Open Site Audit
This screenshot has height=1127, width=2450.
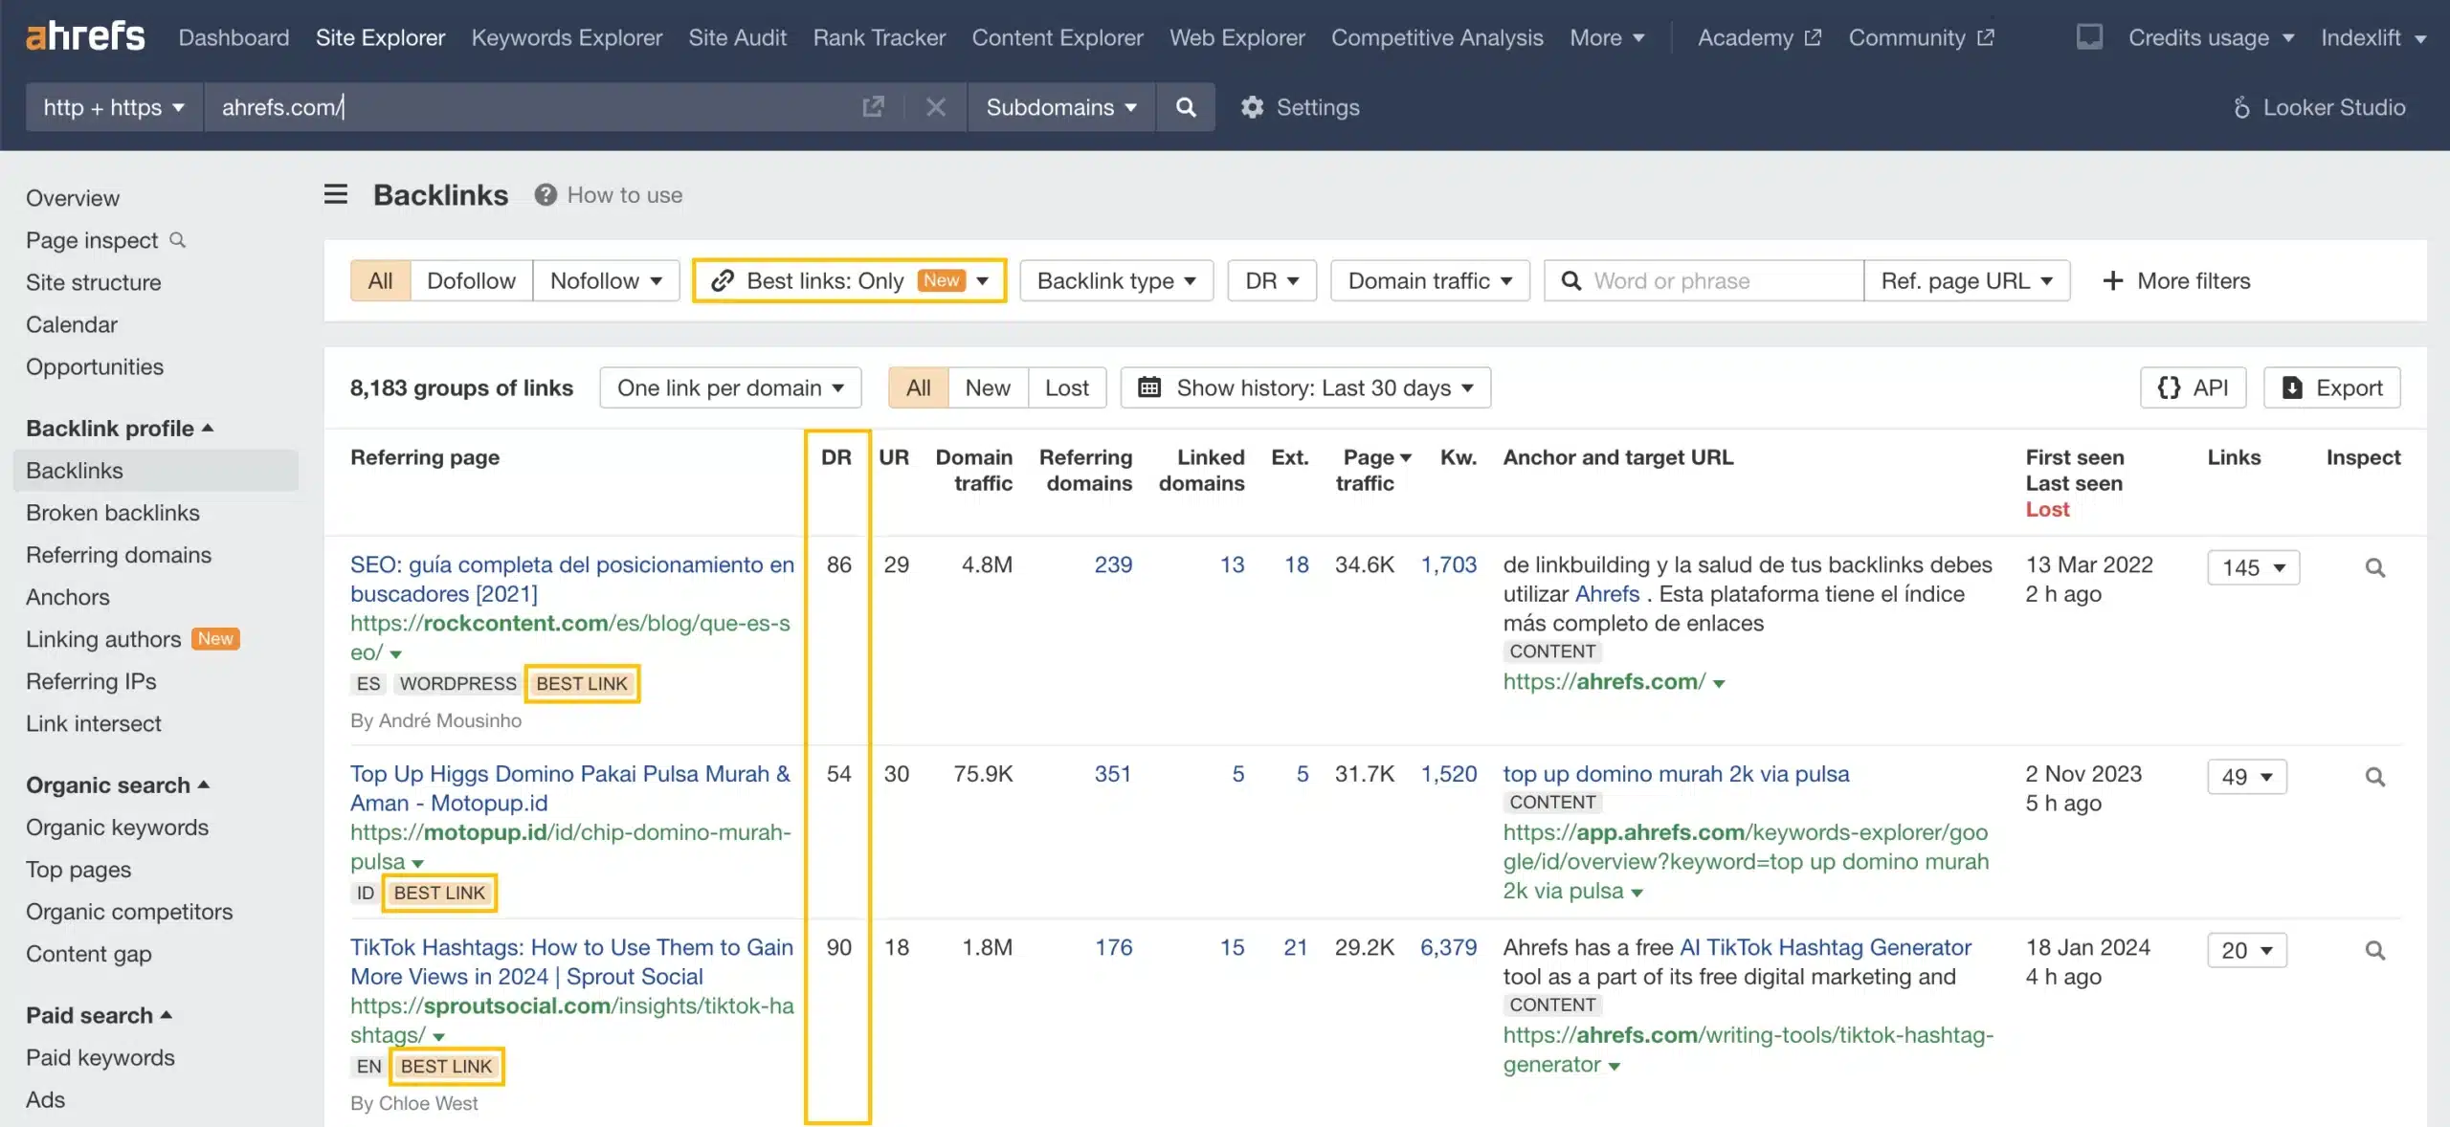tap(737, 37)
